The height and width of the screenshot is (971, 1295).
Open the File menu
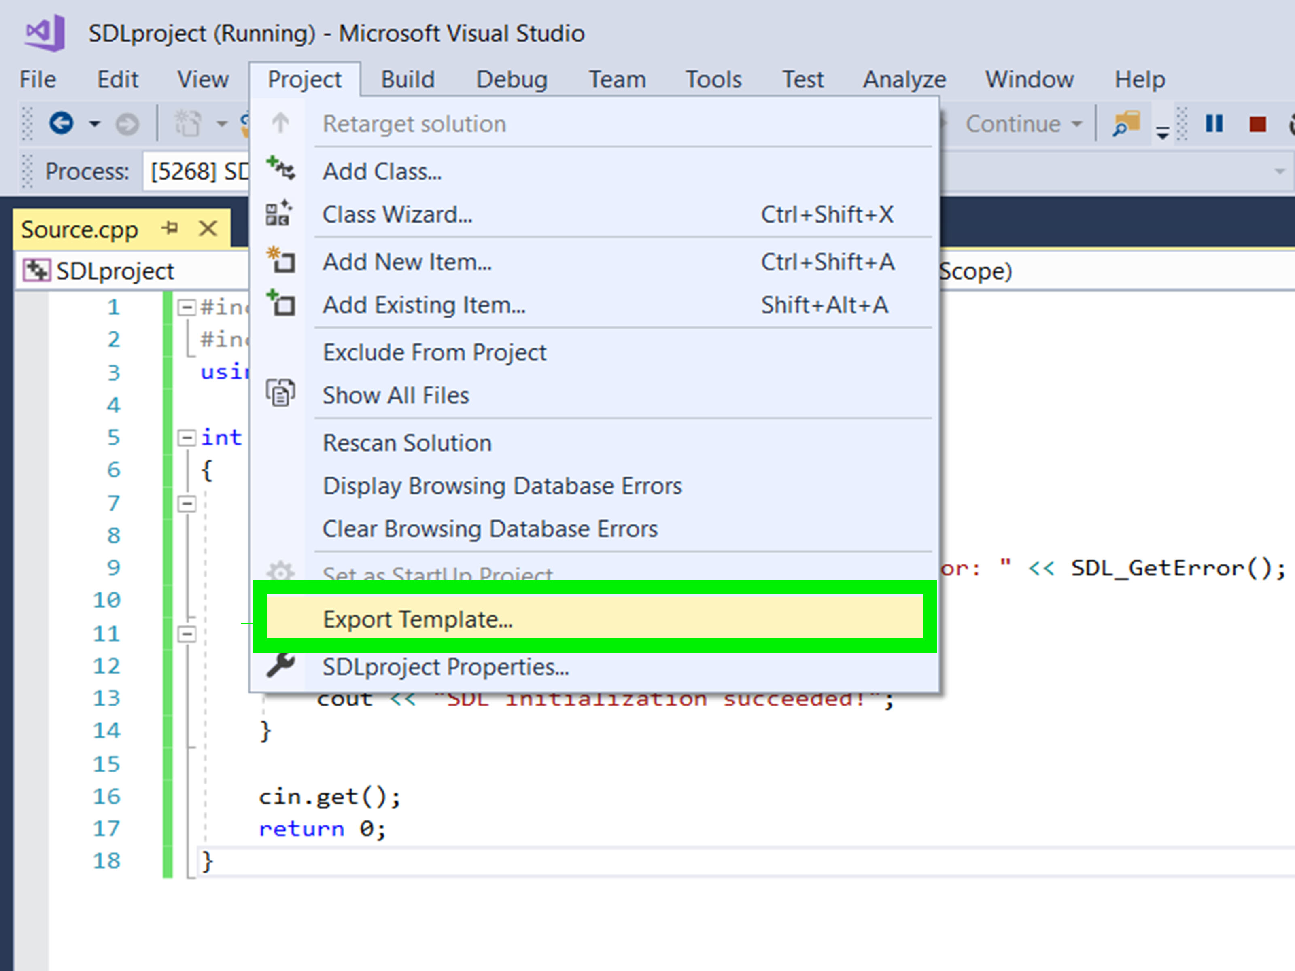click(x=38, y=80)
